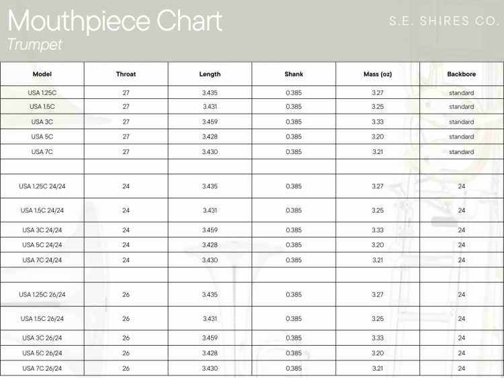504x378 pixels.
Task: Select the USA 3C model cell
Action: coord(42,122)
